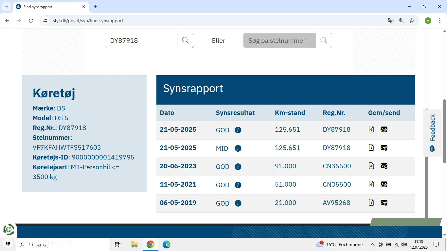The width and height of the screenshot is (447, 251).
Task: Email report dated 11-05-2021
Action: (384, 184)
